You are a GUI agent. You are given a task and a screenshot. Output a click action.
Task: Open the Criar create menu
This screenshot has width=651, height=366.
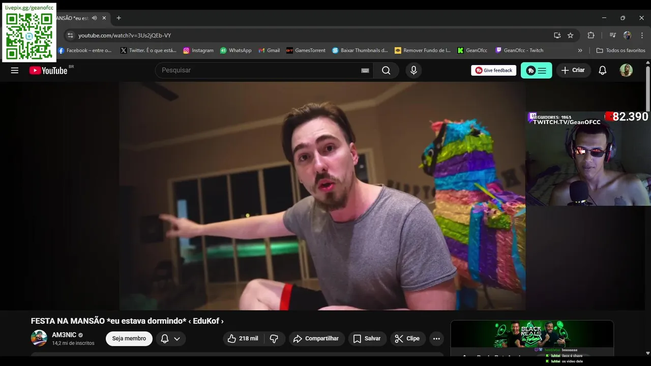click(573, 70)
